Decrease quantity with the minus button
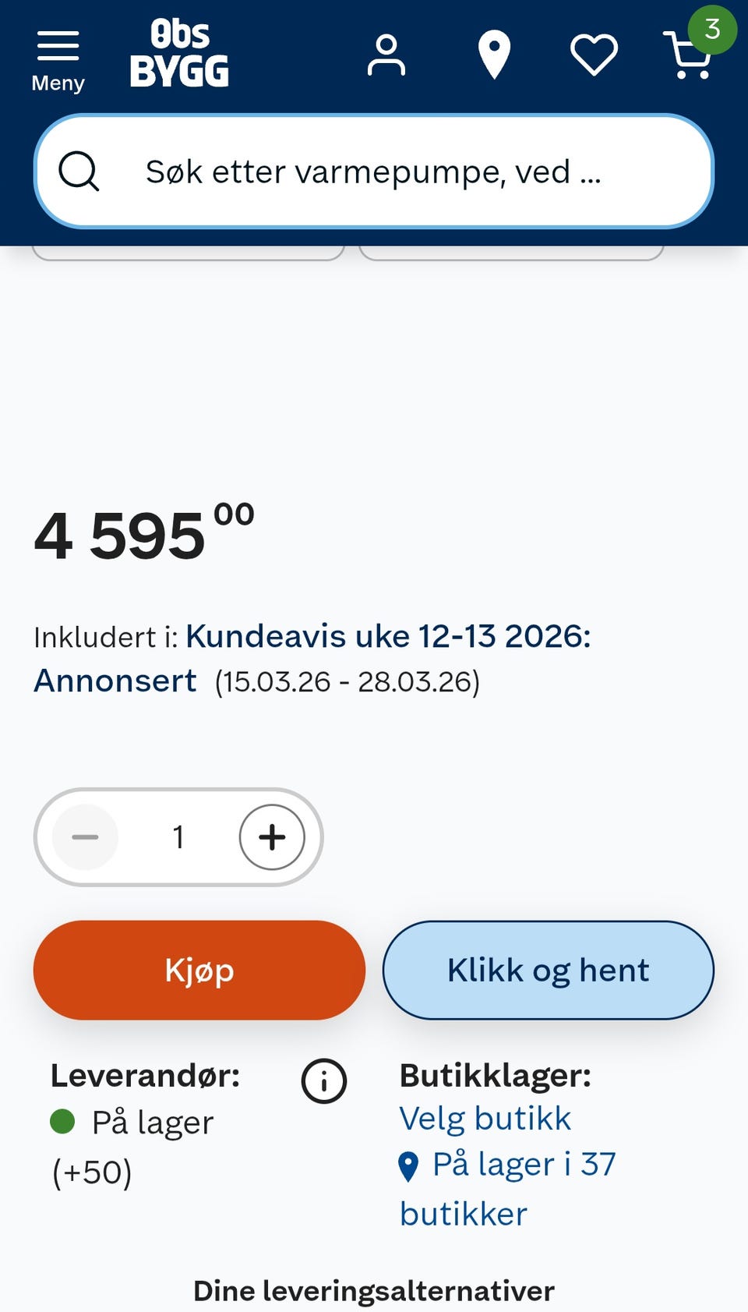 [85, 837]
